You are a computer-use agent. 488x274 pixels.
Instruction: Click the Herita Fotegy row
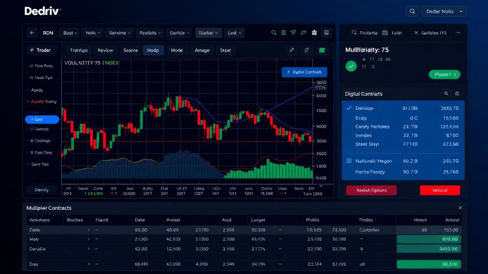tap(403, 172)
